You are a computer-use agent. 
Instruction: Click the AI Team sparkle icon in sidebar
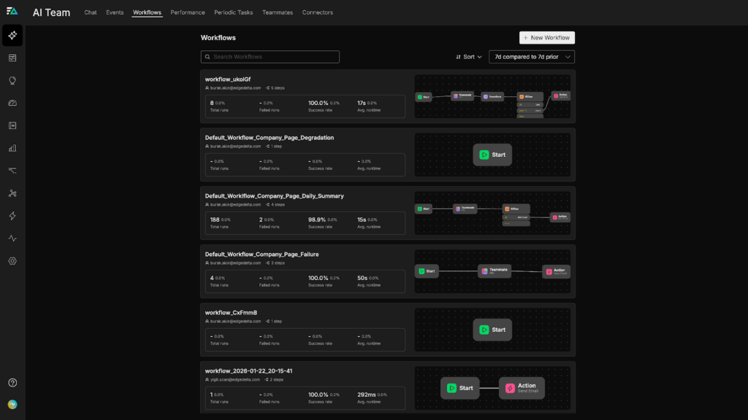(x=12, y=35)
